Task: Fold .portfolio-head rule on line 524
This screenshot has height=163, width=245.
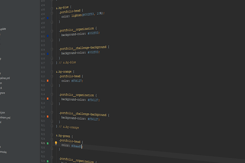Action: (52, 139)
